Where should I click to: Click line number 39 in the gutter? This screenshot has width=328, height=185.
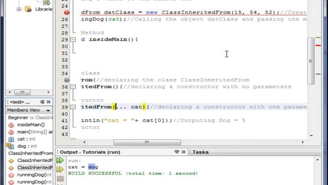[x=65, y=107]
